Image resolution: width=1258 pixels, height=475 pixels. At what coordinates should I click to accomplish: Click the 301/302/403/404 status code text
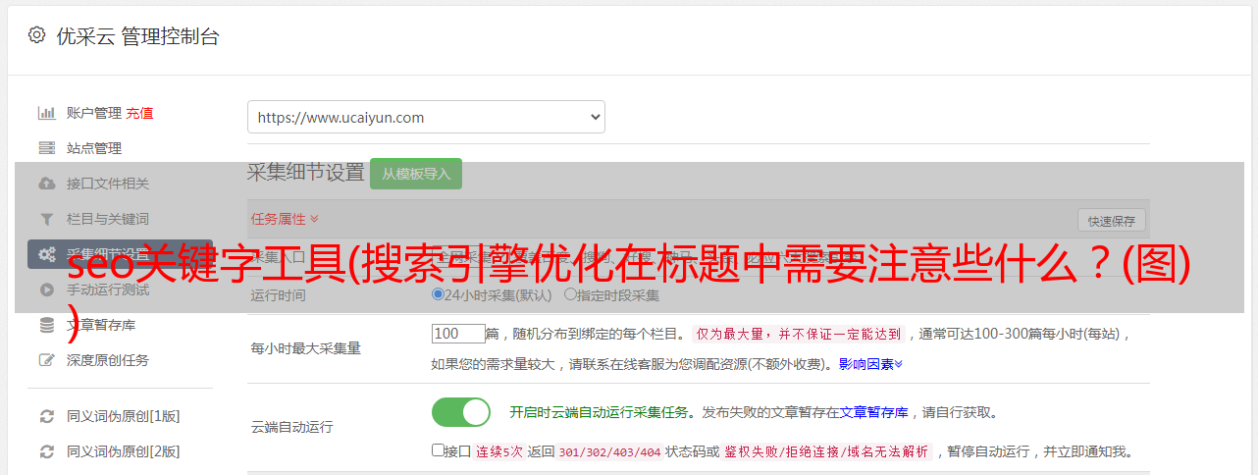pyautogui.click(x=608, y=452)
